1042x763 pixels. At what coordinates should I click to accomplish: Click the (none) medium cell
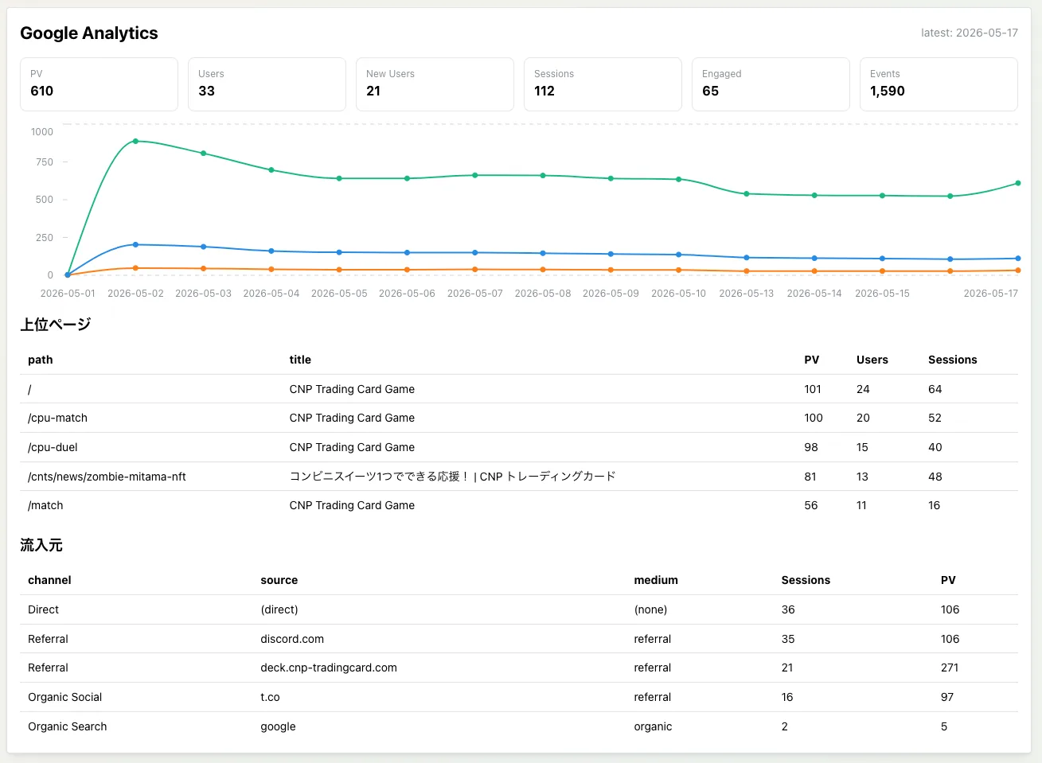pos(650,609)
